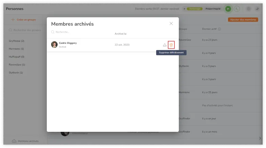Select the Project Hagrid label

pyautogui.click(x=213, y=9)
